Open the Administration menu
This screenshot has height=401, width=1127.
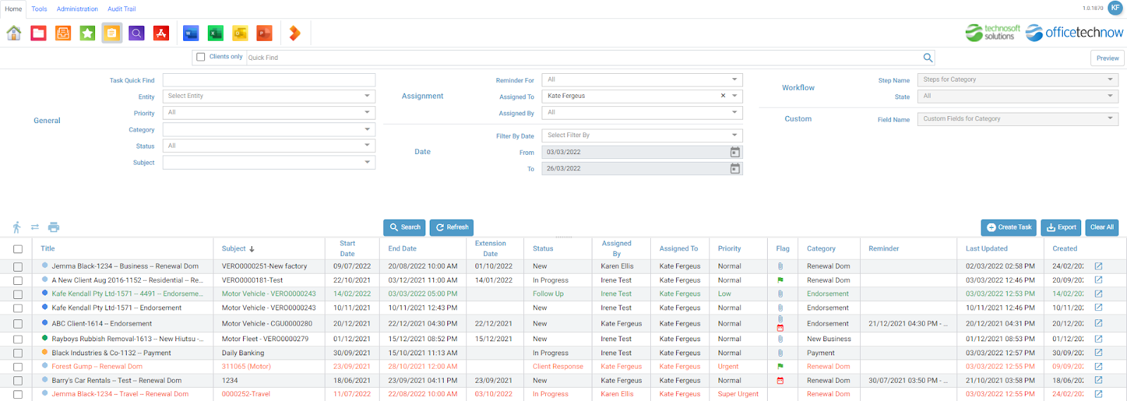[77, 9]
